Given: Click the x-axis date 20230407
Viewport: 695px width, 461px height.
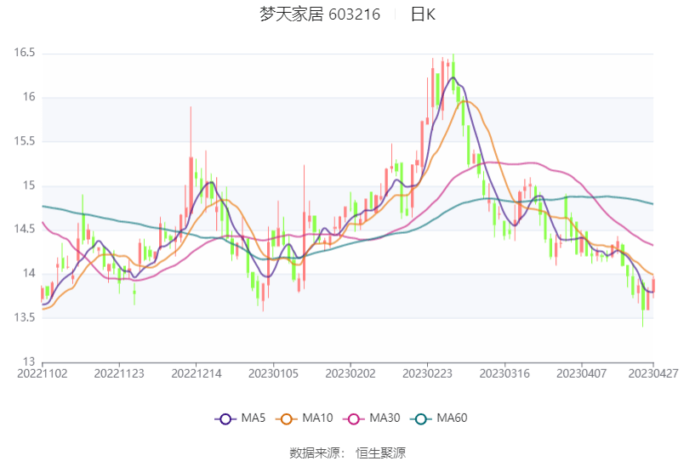Looking at the screenshot, I should 581,373.
